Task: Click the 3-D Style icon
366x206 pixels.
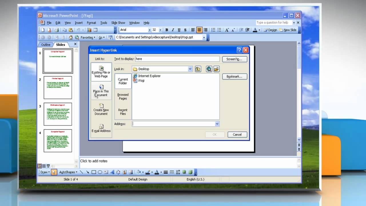Action: 190,172
